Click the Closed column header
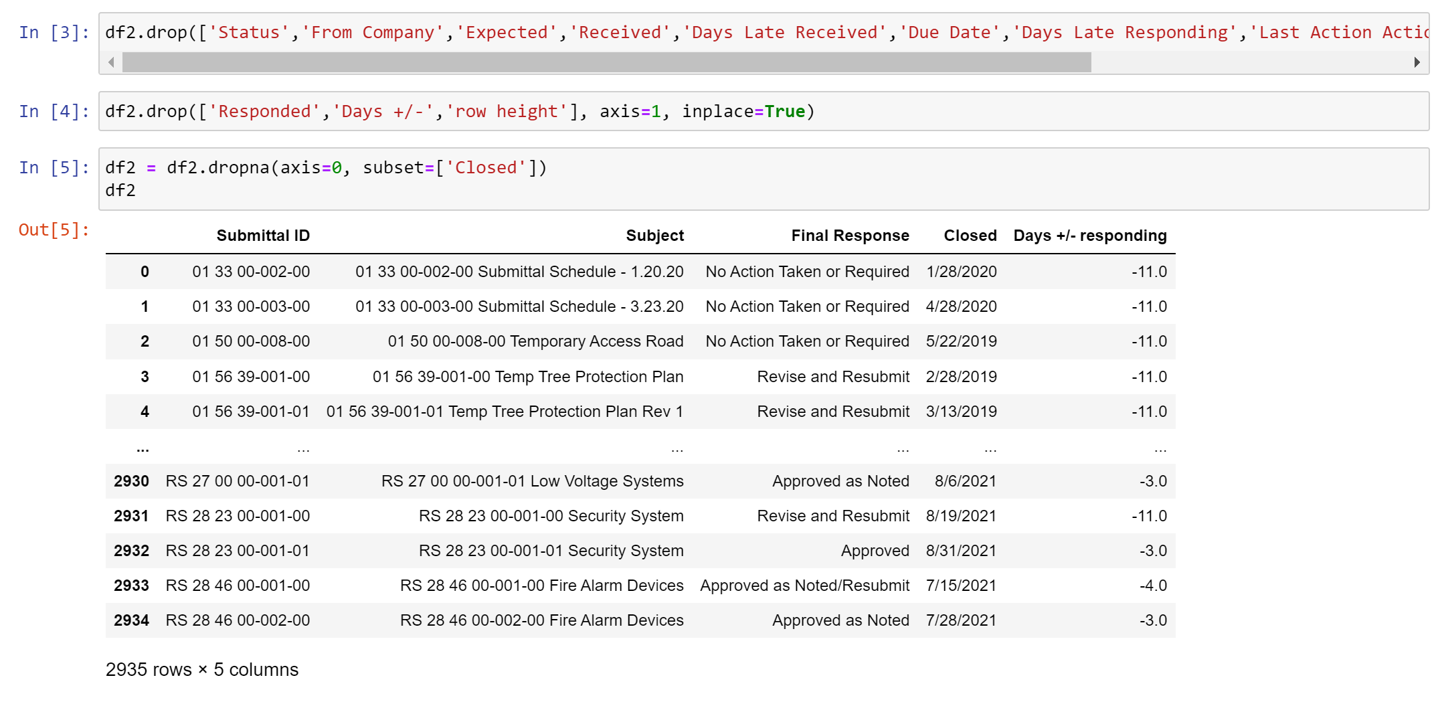This screenshot has height=704, width=1436. (x=970, y=236)
